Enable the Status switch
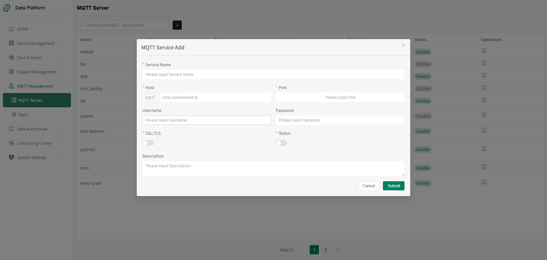547x260 pixels. (x=281, y=143)
